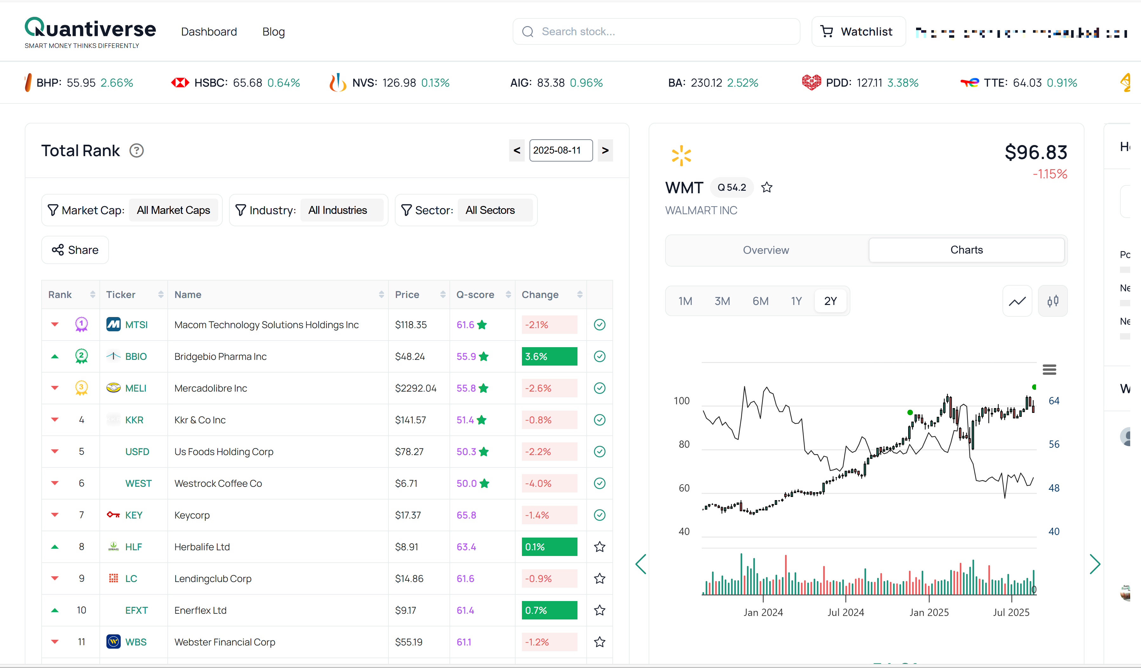The height and width of the screenshot is (668, 1141).
Task: Select the 3M chart range
Action: point(722,301)
